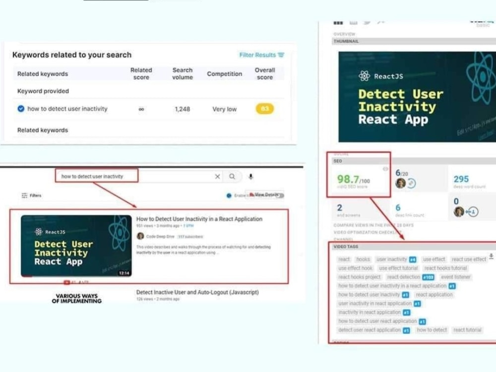The image size is (496, 372).
Task: Click the circular icon next to 6/20
Action: pos(411,183)
